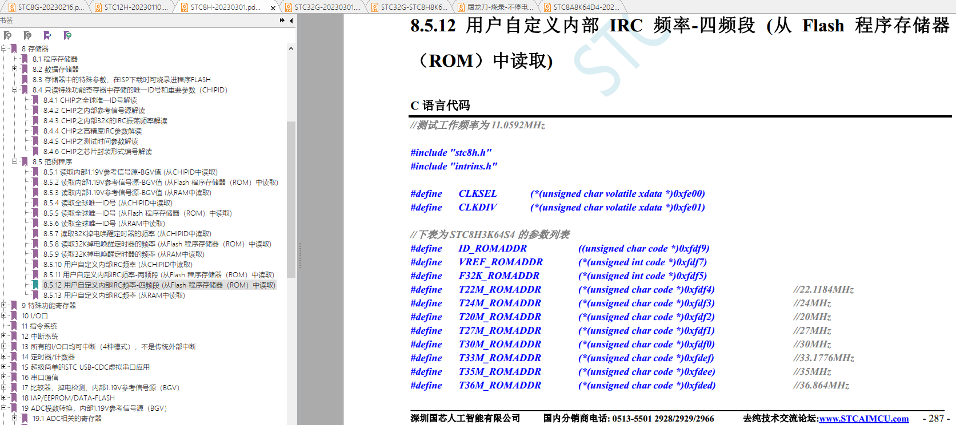The image size is (956, 425).
Task: Click the heading text C 语言代码
Action: click(x=440, y=106)
